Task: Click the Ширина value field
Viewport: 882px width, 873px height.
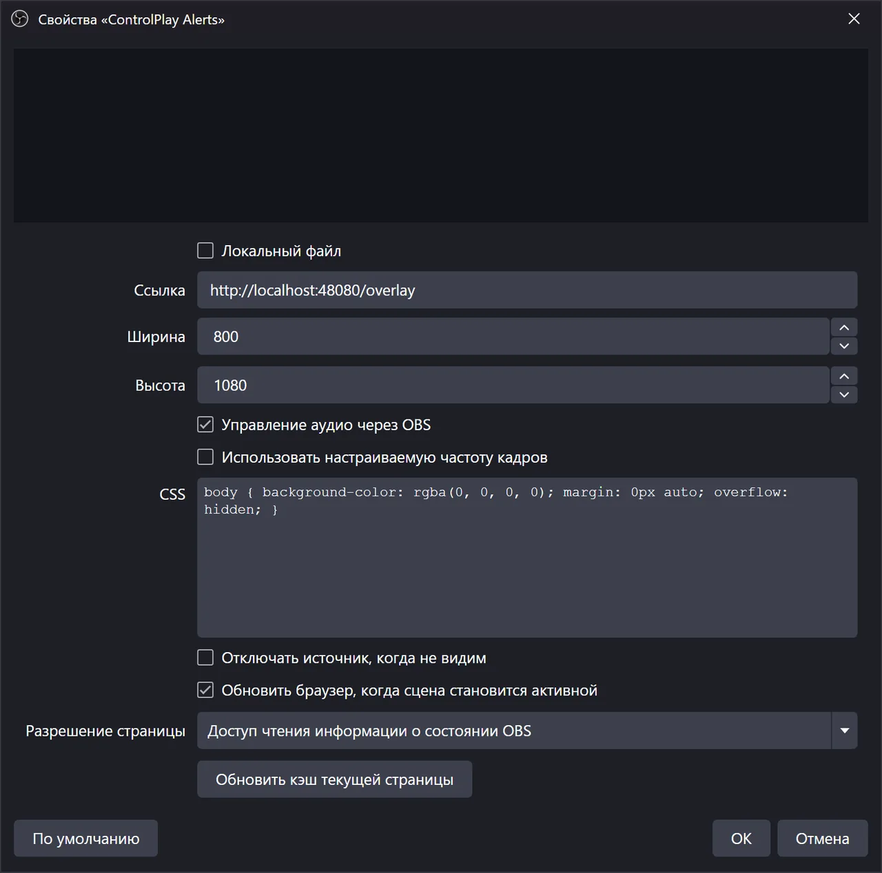Action: 513,336
